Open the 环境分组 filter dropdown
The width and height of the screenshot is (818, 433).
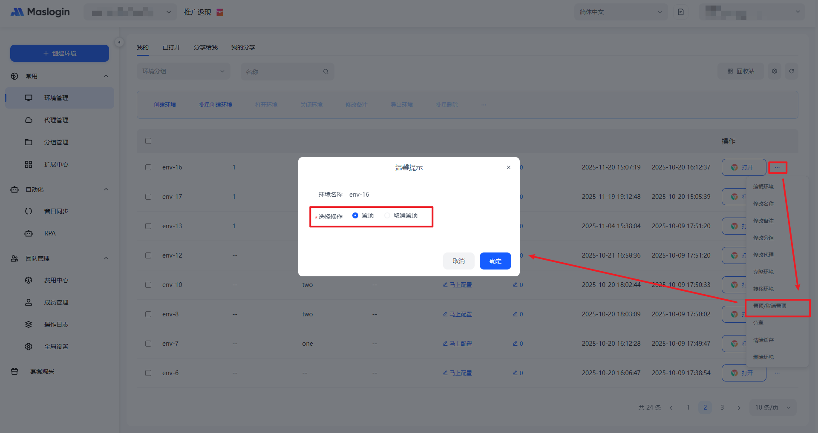coord(184,71)
